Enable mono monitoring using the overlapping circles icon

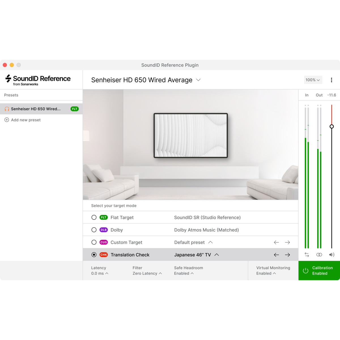319,254
